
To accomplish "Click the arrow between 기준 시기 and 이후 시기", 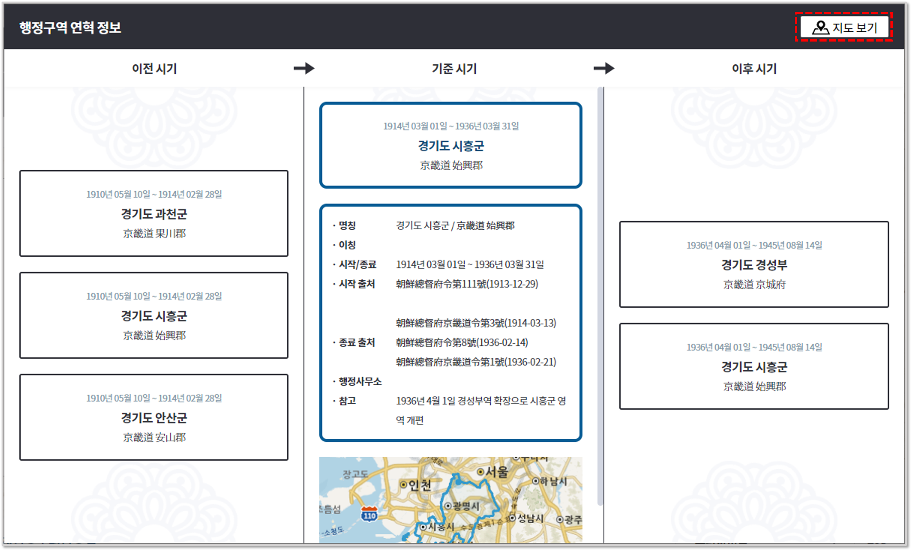I will point(604,68).
